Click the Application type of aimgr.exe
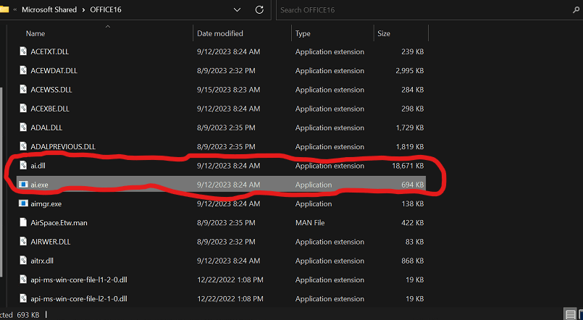583x320 pixels. pos(314,203)
